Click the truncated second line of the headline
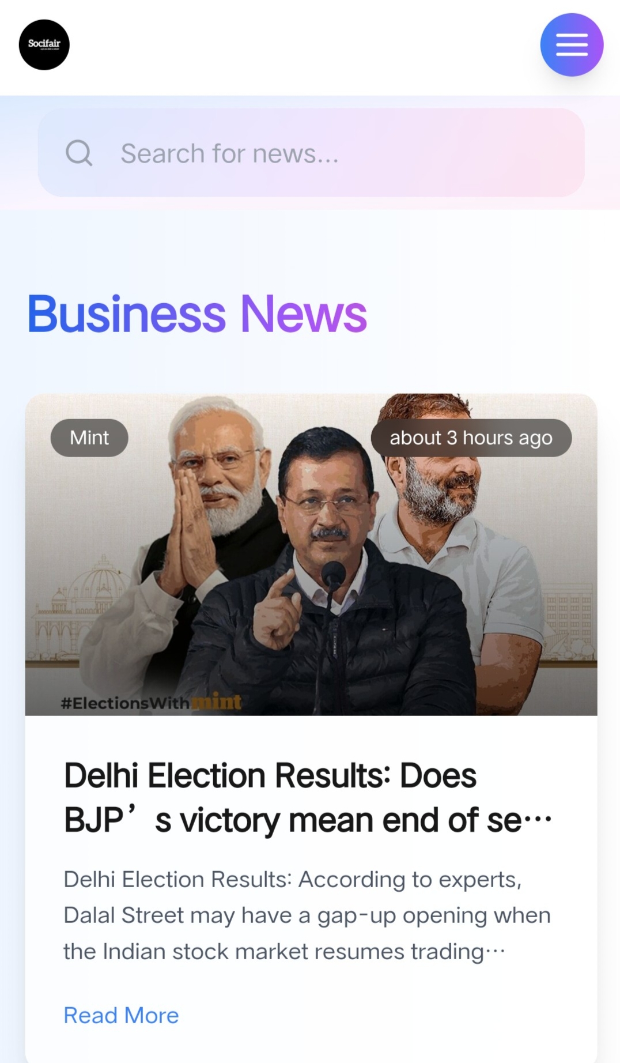This screenshot has height=1063, width=620. [308, 820]
